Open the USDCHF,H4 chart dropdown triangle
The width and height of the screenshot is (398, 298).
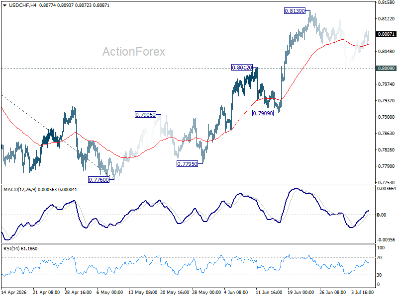tap(5, 5)
